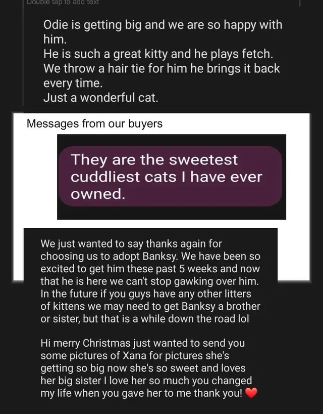Select the Banksy adoption thank-you message
323x414 pixels.
coord(150,281)
